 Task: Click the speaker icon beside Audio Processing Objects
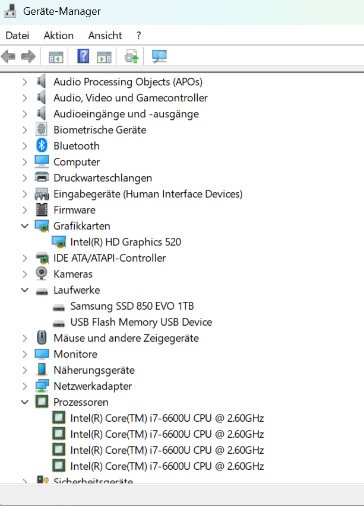(42, 82)
